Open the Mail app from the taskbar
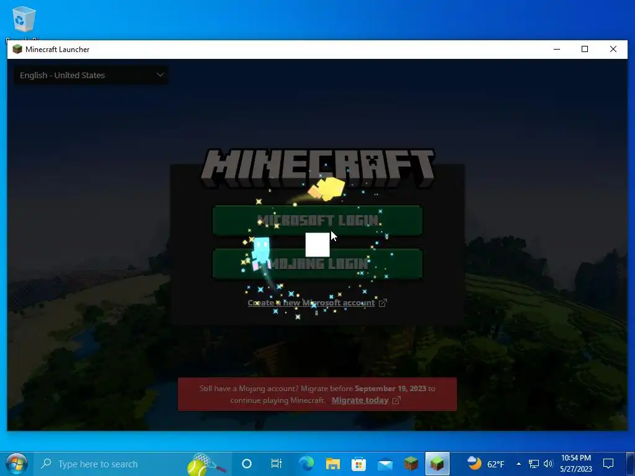635x476 pixels. [384, 464]
